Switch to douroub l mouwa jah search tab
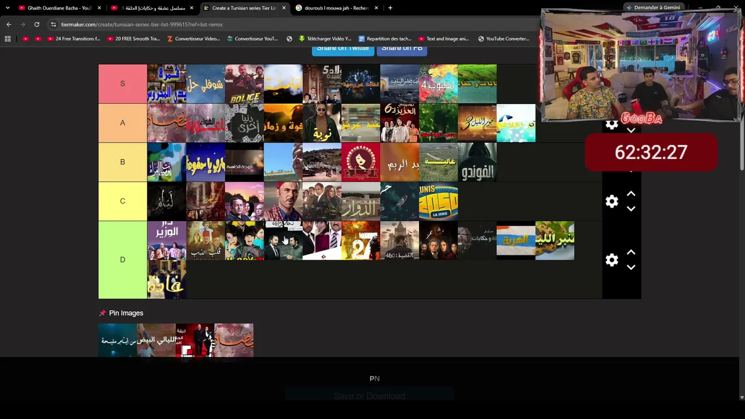Image resolution: width=745 pixels, height=419 pixels. coord(337,8)
